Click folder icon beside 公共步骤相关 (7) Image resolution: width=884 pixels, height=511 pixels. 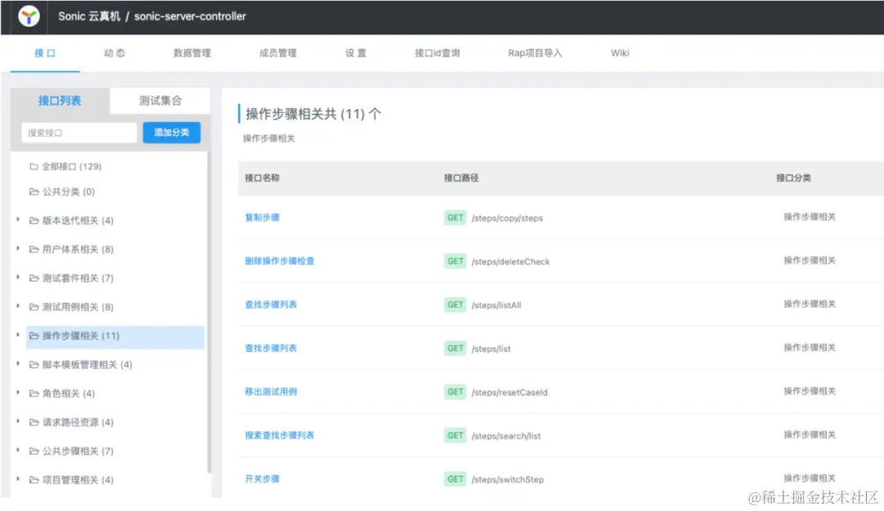point(34,451)
